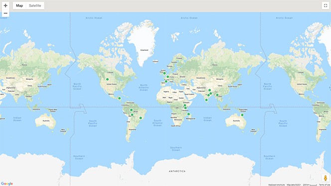Choose the green marker near Madagascar

[188, 114]
